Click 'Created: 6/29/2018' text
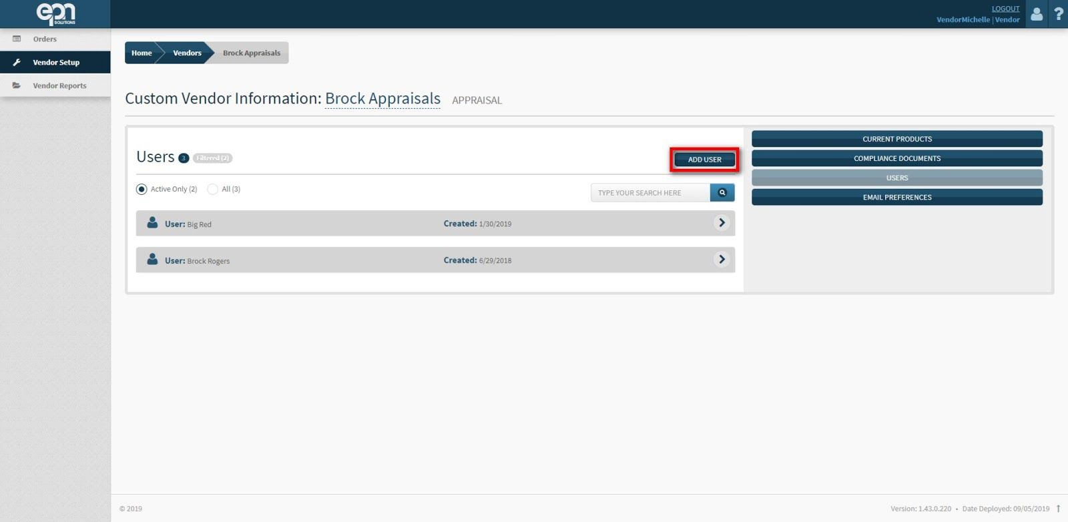The width and height of the screenshot is (1068, 522). tap(477, 260)
